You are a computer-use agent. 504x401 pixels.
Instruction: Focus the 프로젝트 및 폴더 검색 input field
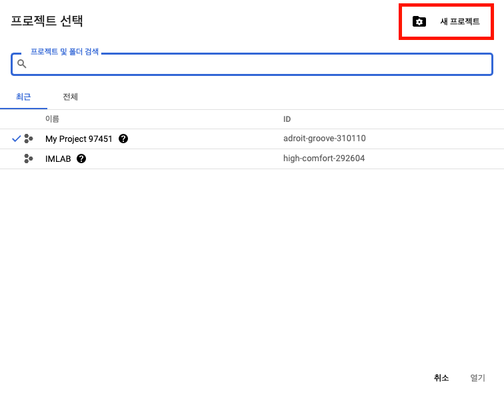[x=252, y=64]
